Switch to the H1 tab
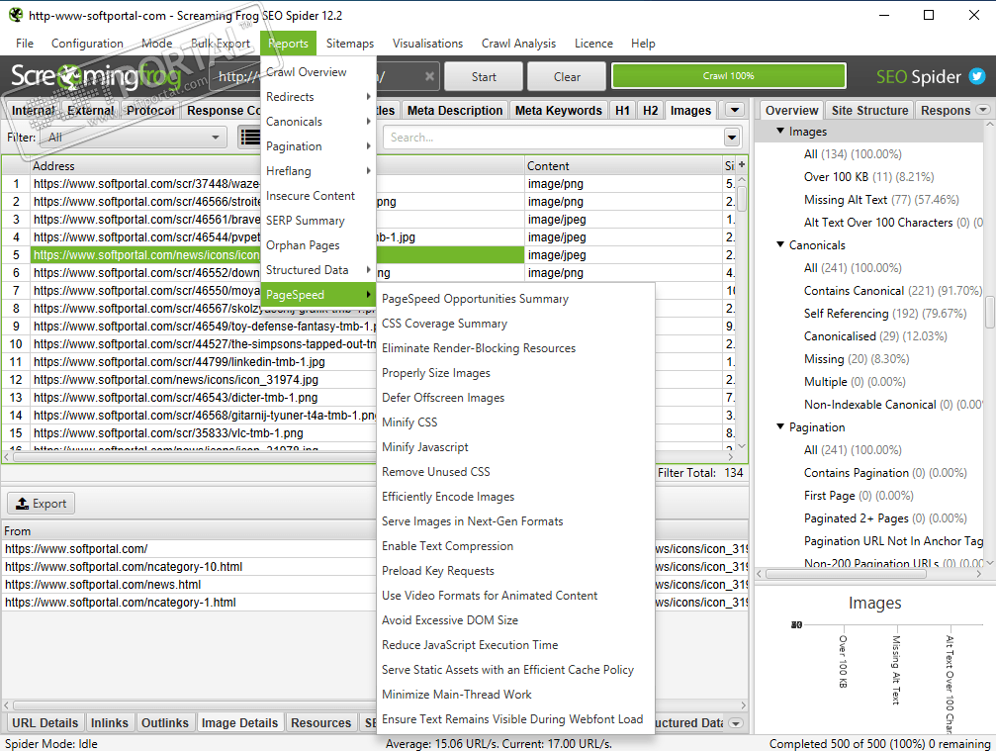The image size is (996, 751). [x=622, y=111]
